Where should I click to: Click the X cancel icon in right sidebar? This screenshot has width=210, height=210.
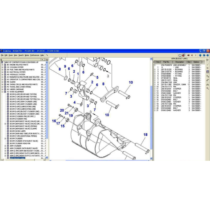[x=208, y=68]
